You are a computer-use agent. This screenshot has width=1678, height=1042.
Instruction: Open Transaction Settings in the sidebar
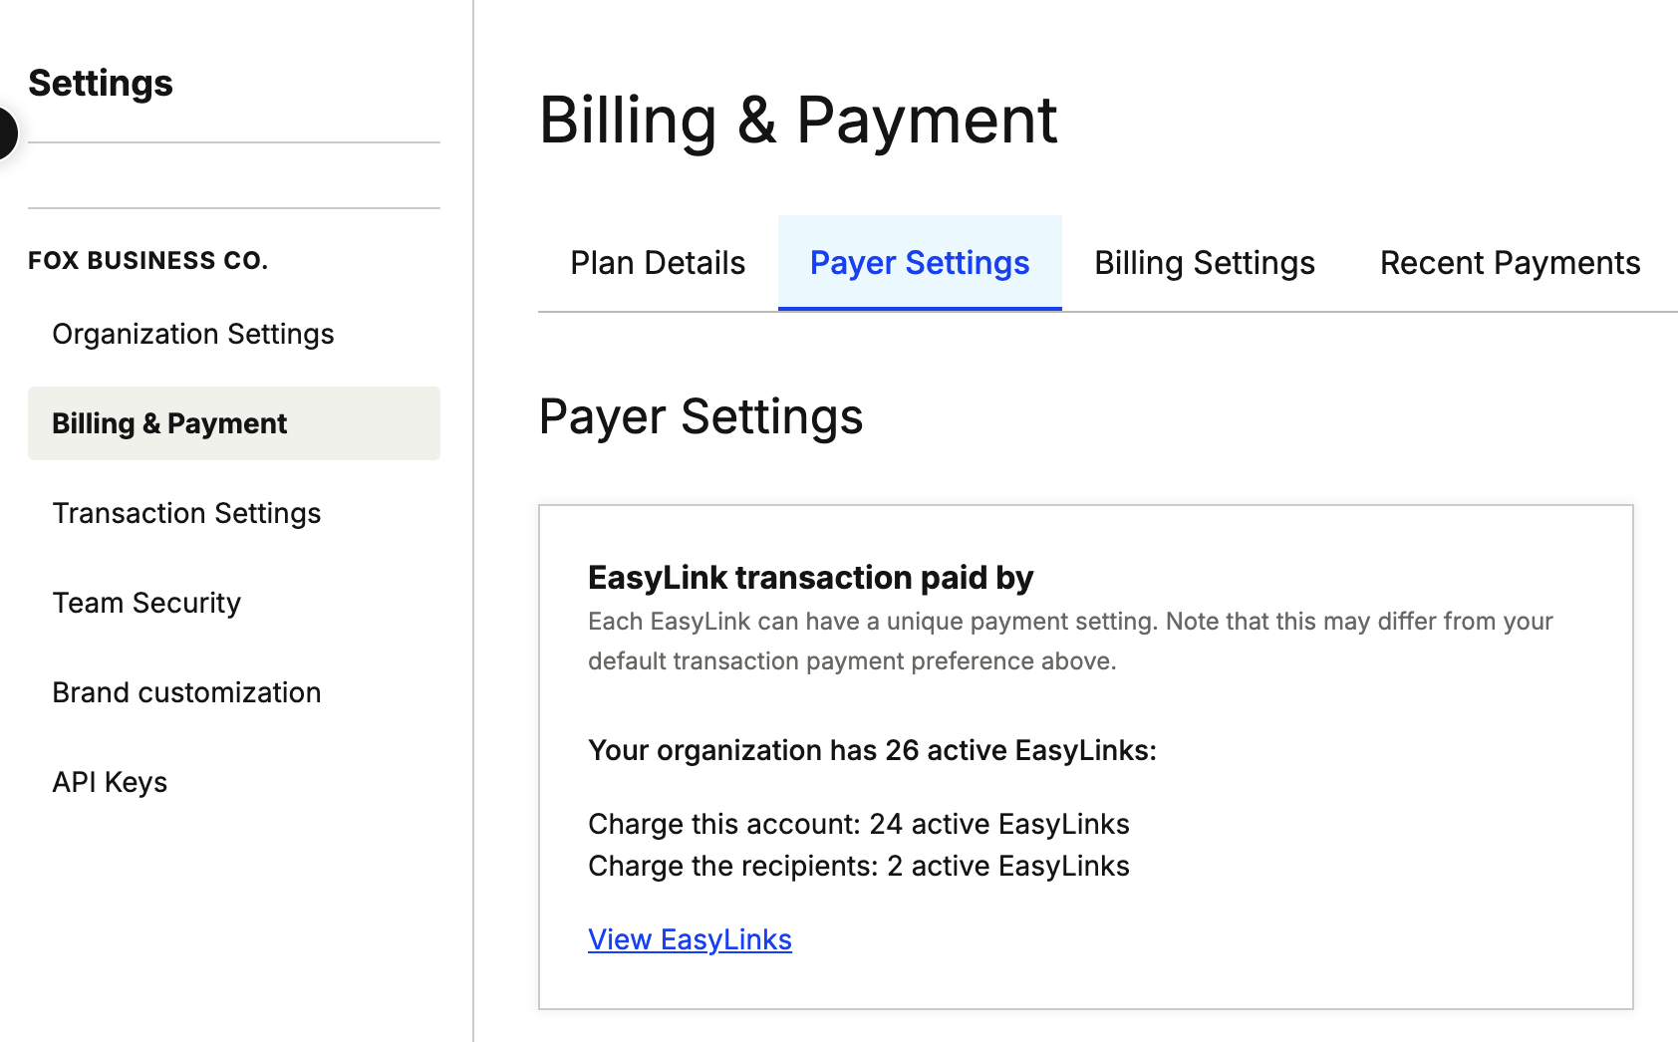(x=234, y=513)
